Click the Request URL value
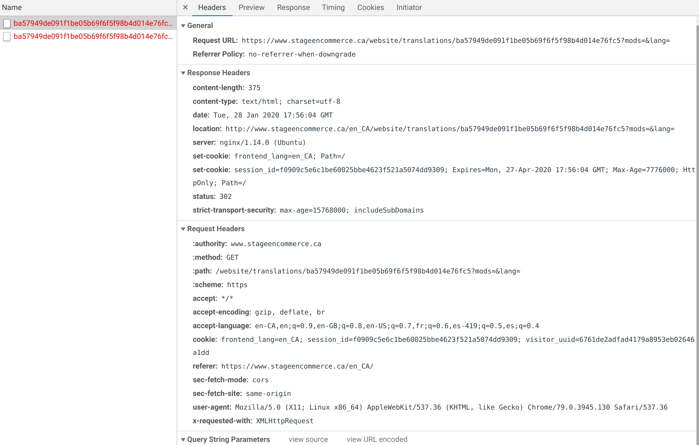Screen dimensions: 699x445 456,41
